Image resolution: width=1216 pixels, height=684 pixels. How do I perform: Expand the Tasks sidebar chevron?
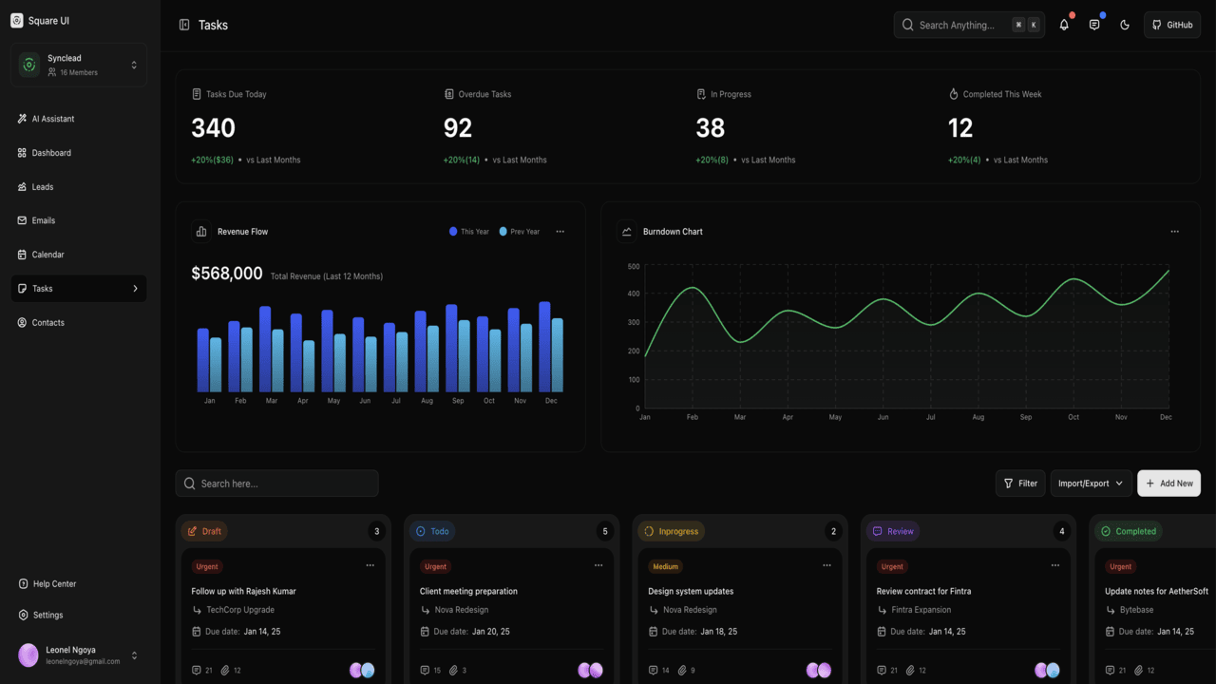135,289
